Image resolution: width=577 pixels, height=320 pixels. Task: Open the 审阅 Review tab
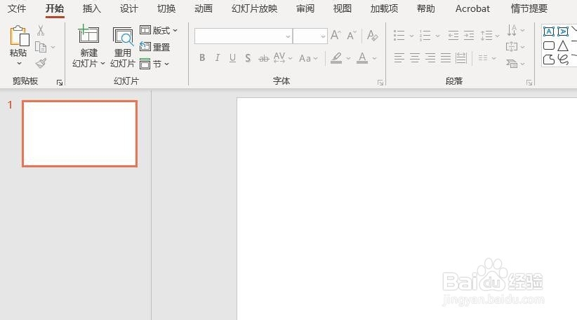[305, 8]
